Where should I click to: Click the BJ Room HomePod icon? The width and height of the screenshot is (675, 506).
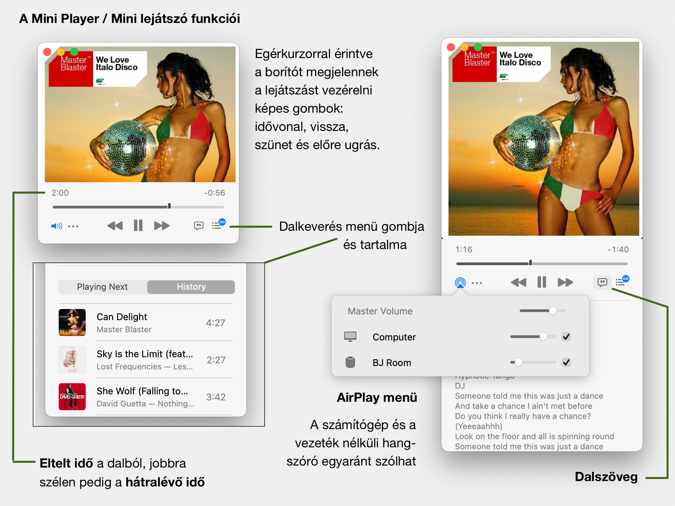pyautogui.click(x=350, y=362)
